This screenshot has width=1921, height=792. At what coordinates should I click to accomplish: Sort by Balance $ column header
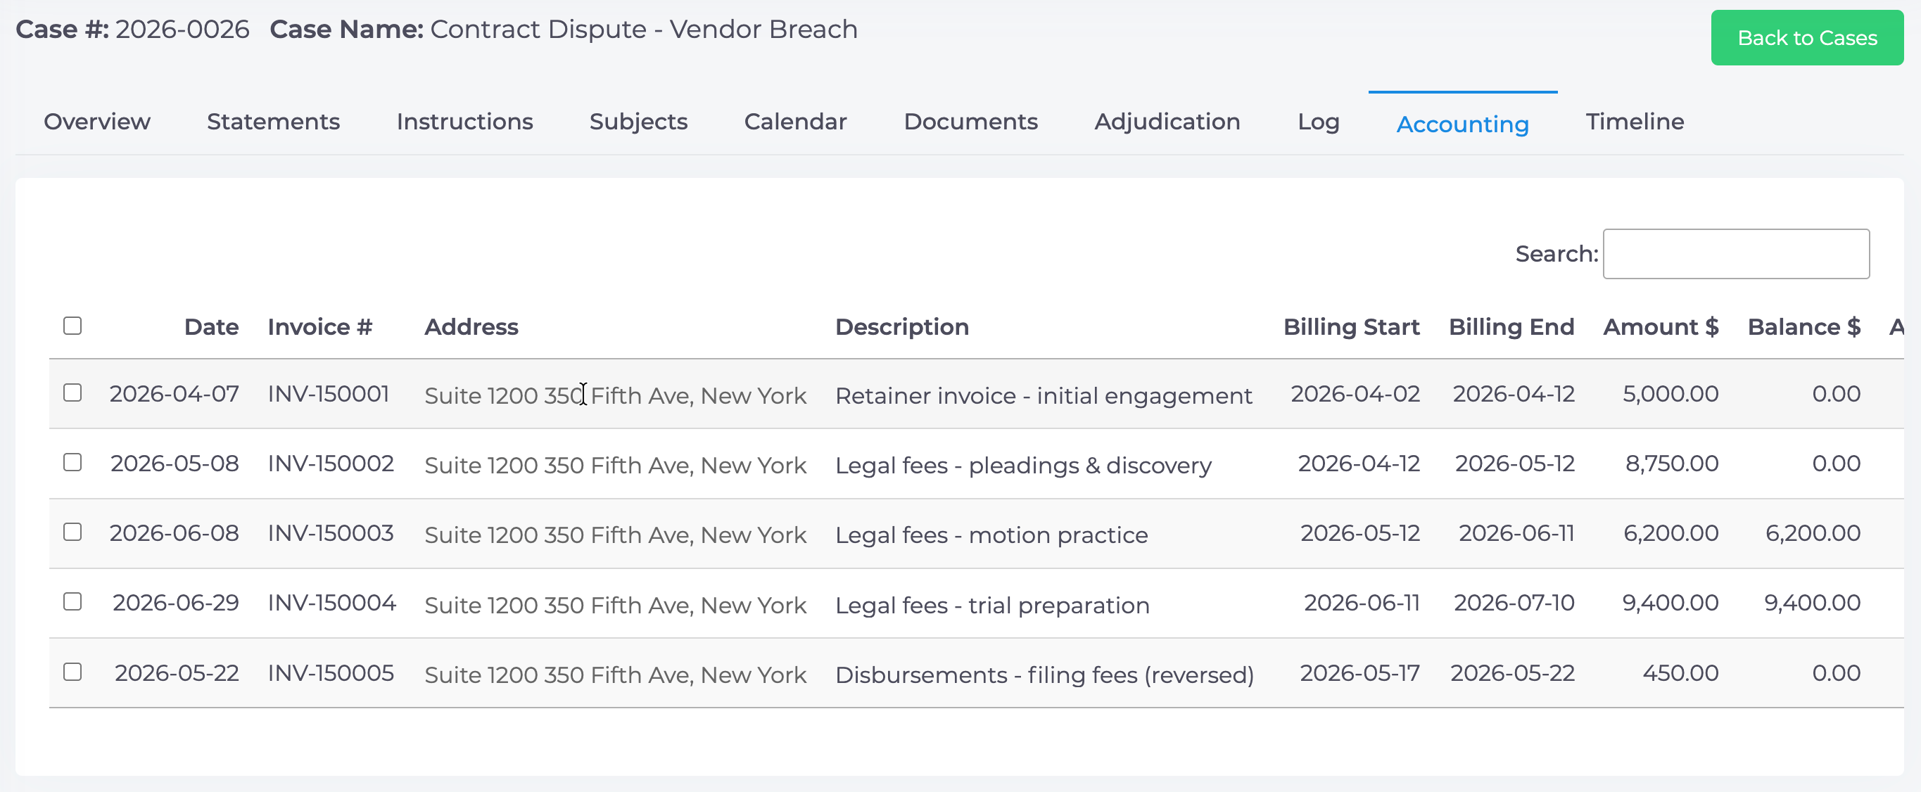1804,326
